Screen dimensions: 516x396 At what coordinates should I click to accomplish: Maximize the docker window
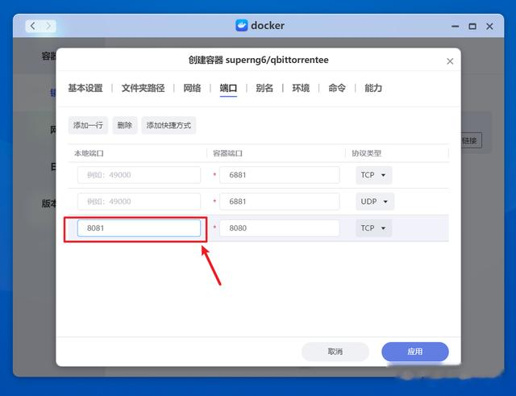(x=472, y=27)
